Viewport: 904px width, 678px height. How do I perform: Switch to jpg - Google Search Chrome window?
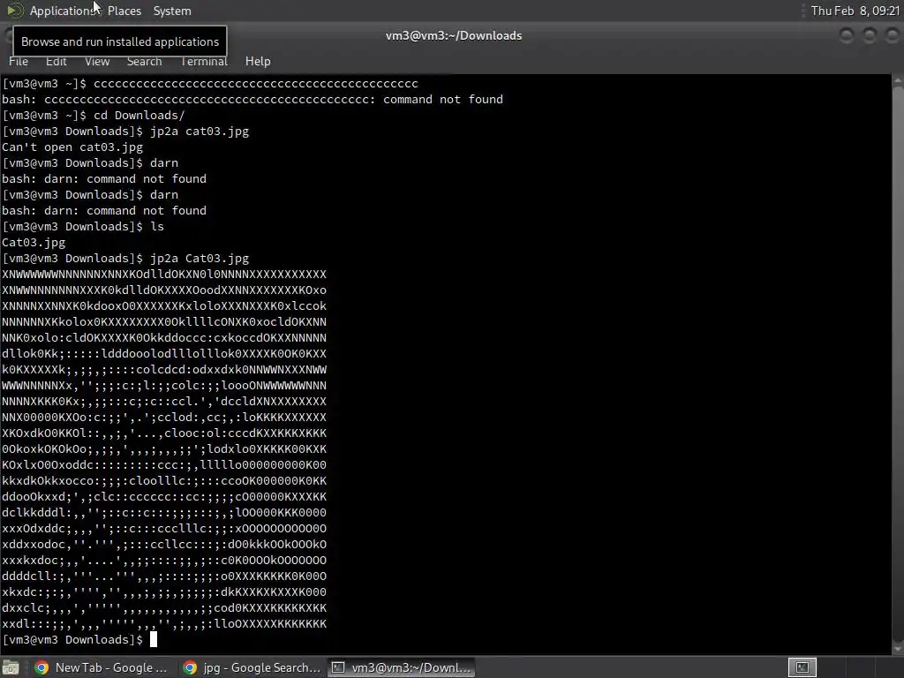[252, 667]
